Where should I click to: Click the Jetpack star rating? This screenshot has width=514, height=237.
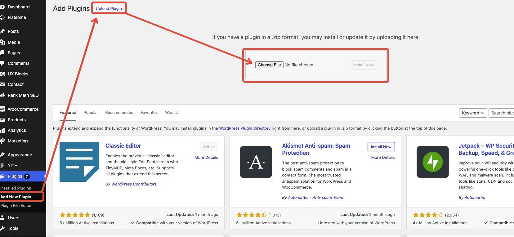coord(428,215)
